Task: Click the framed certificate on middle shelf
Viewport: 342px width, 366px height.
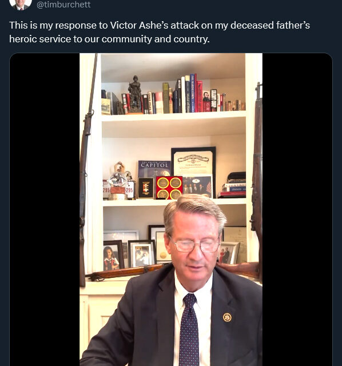Action: 193,162
